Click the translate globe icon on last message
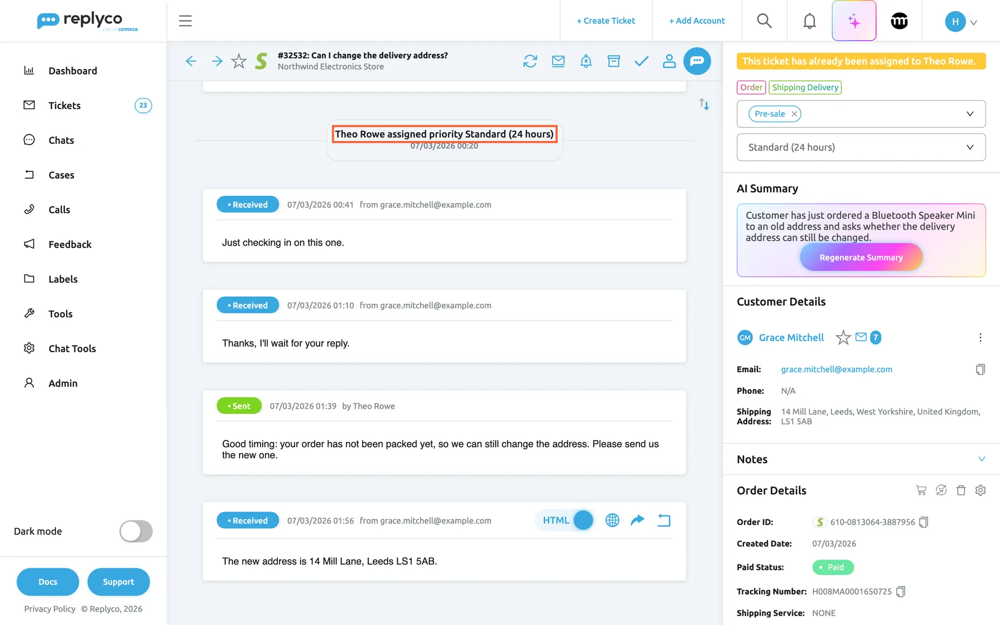The image size is (1000, 625). (612, 521)
